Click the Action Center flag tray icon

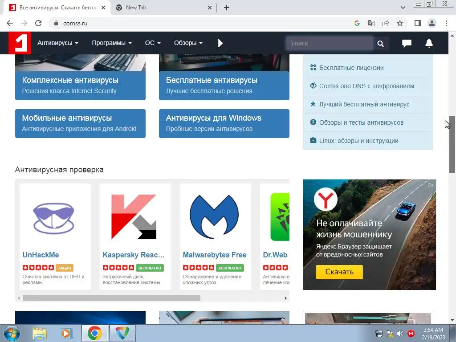pos(389,334)
